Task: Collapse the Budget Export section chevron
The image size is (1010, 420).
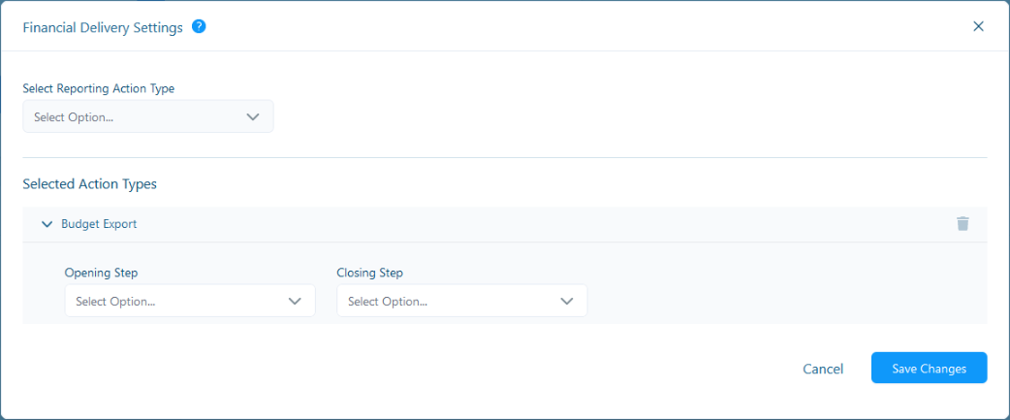Action: click(x=47, y=224)
